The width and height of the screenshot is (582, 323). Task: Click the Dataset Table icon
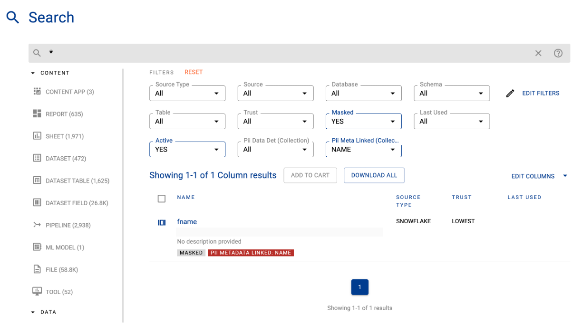point(37,180)
